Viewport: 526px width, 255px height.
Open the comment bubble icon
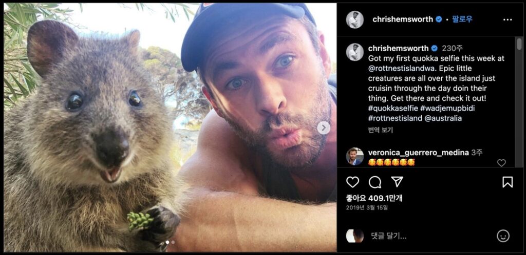coord(374,182)
